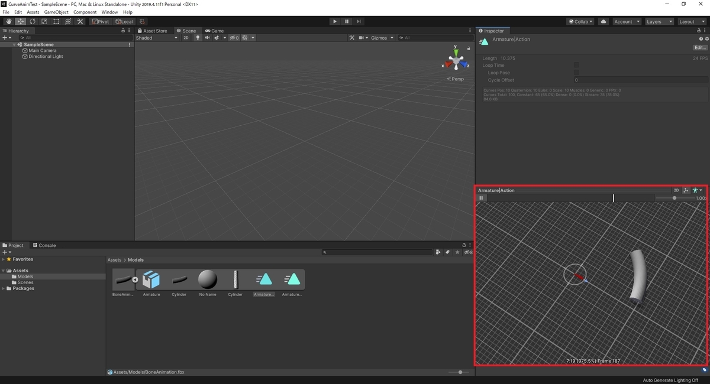
Task: Select the Scale tool
Action: [x=44, y=21]
